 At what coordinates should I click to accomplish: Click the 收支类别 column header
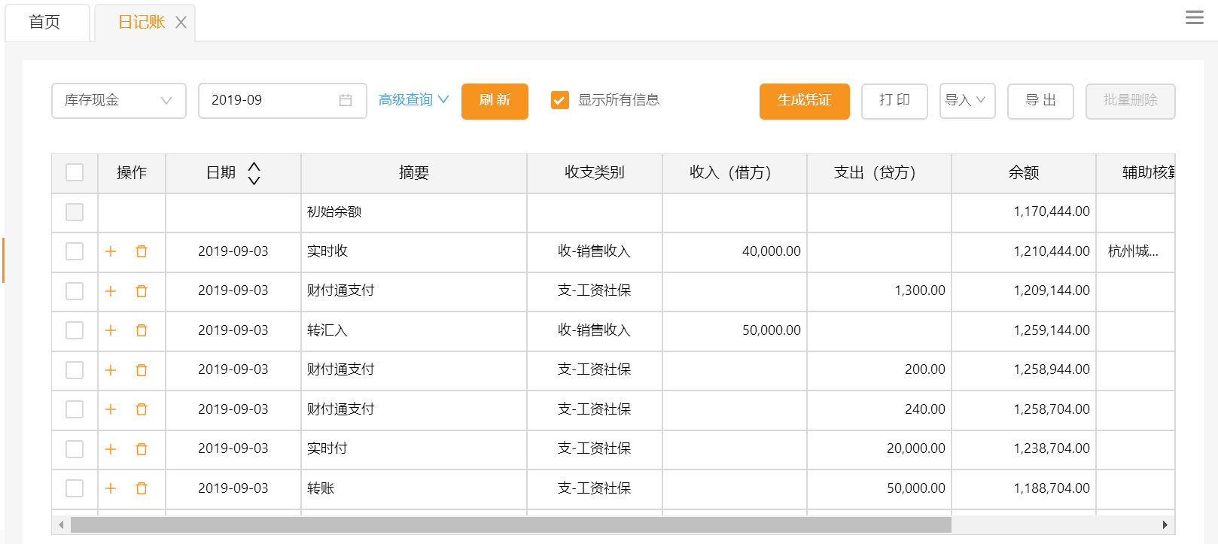point(595,173)
